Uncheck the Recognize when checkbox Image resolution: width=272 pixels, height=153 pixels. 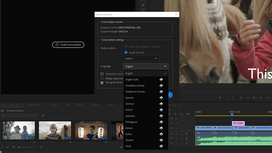[102, 83]
